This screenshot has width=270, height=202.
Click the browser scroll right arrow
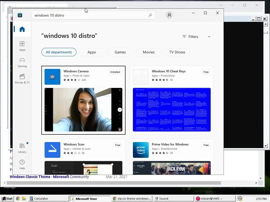pyautogui.click(x=256, y=183)
